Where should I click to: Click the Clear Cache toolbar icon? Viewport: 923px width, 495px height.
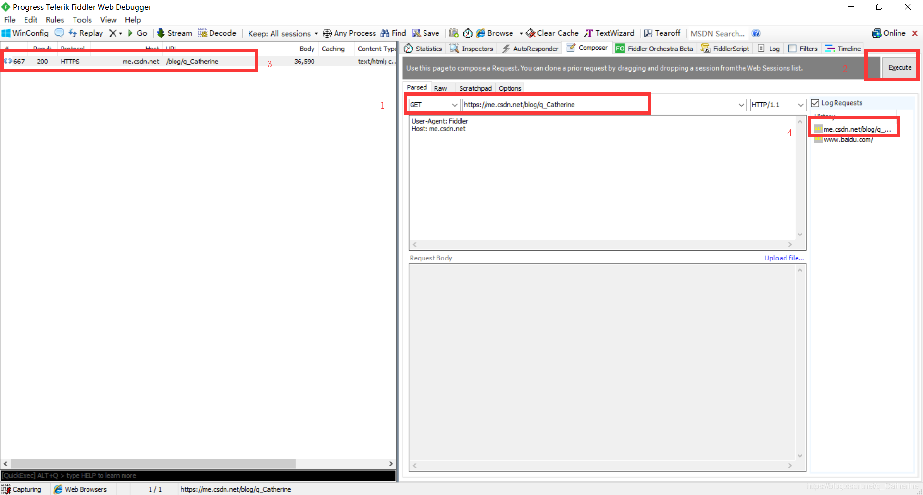[551, 33]
